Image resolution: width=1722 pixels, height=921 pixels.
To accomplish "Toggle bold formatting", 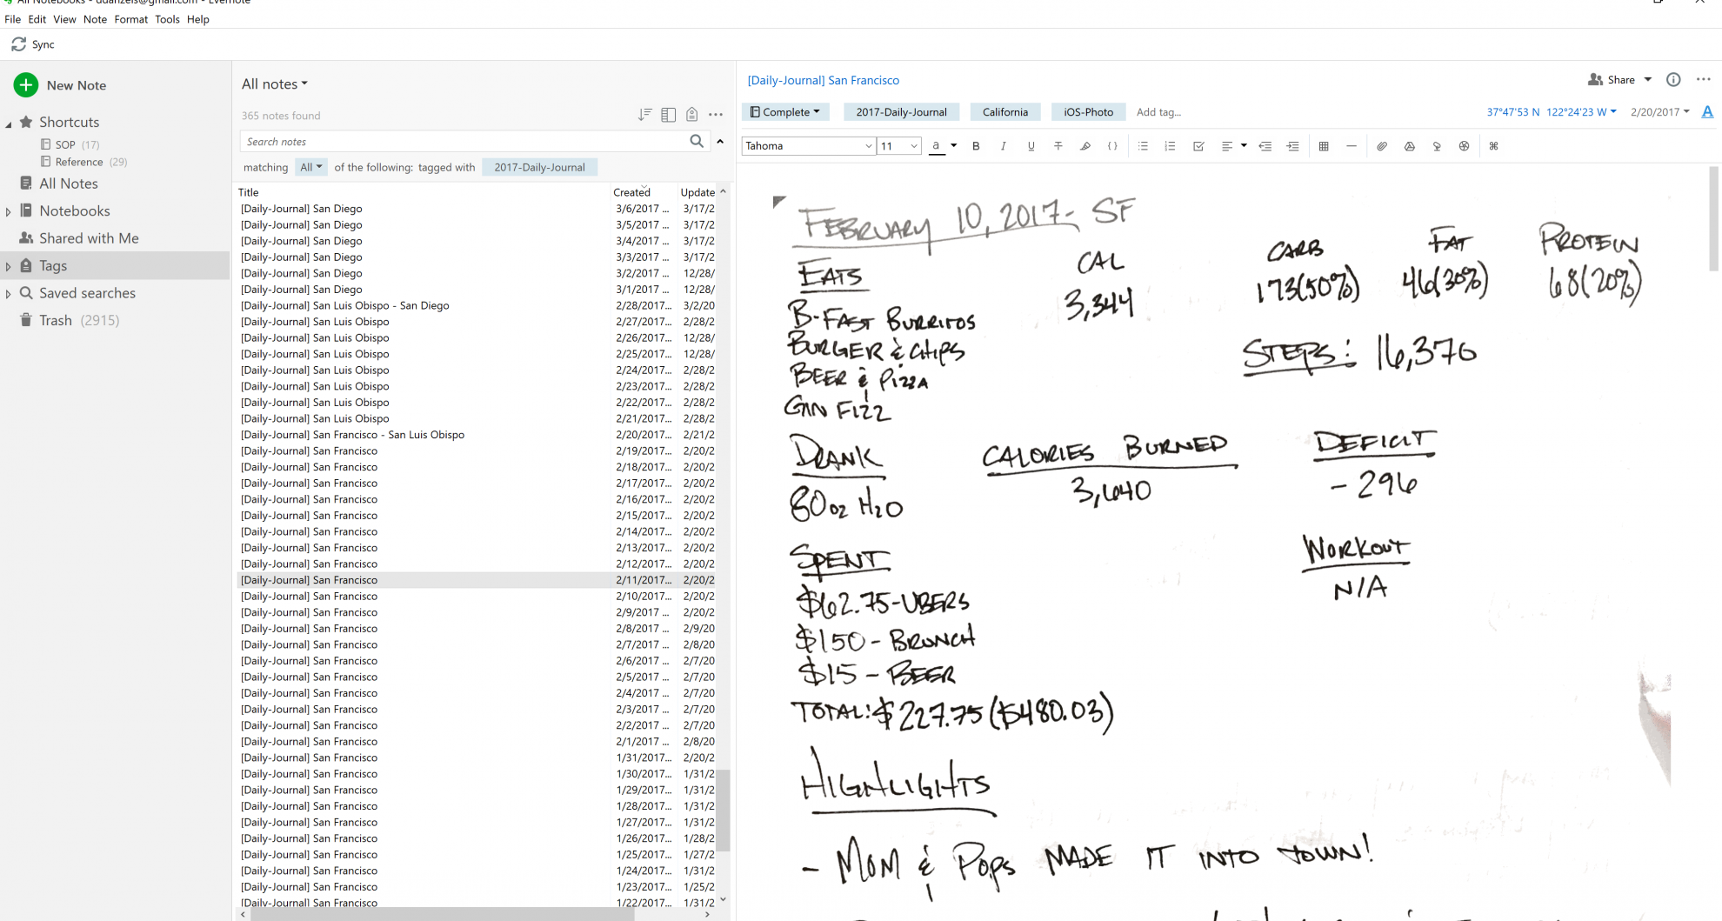I will pos(976,146).
